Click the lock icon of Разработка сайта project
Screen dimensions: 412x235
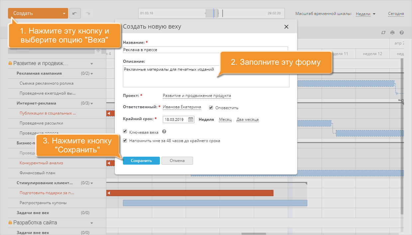[x=10, y=222]
